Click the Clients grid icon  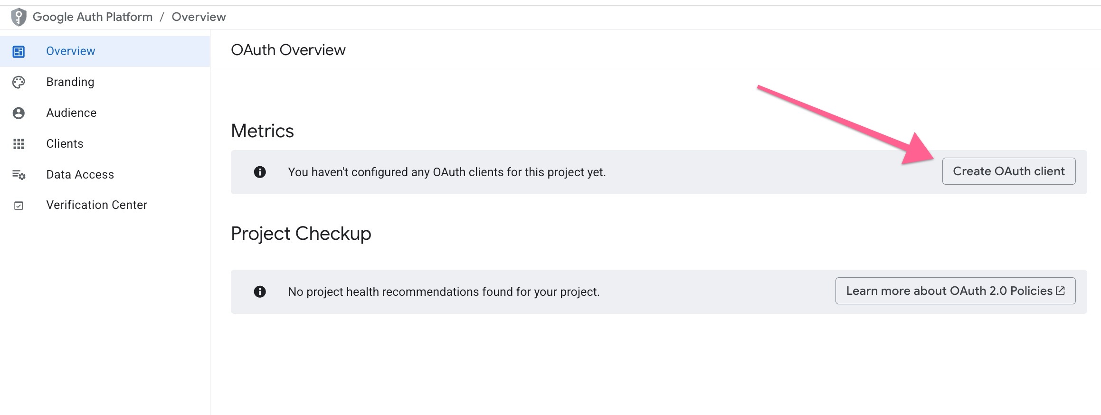19,144
